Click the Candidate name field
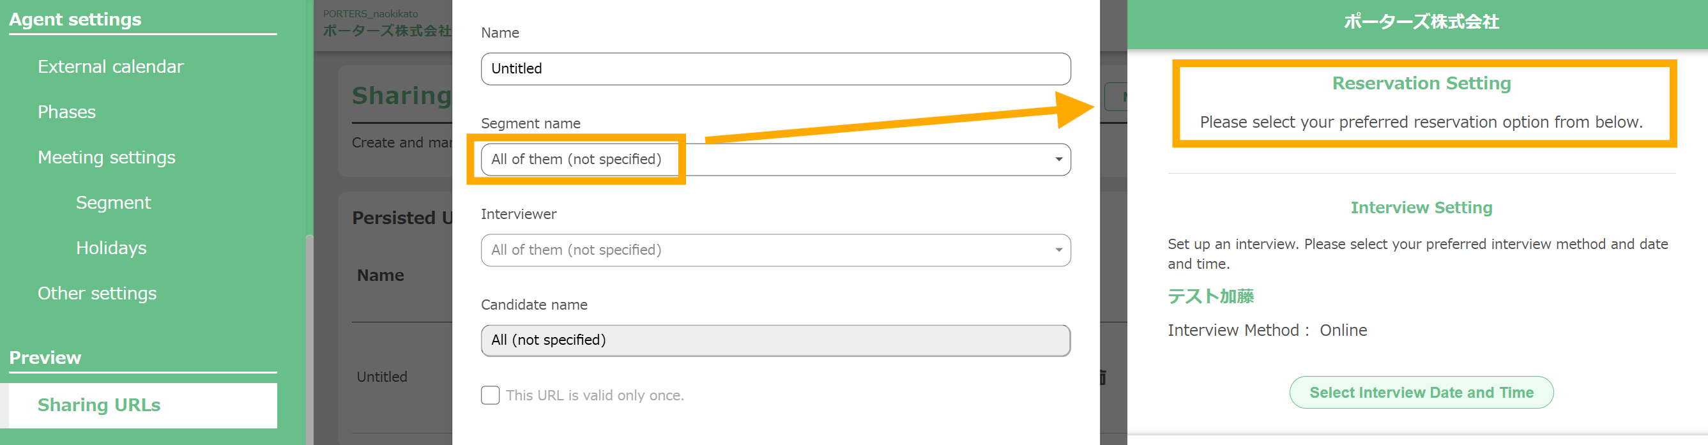This screenshot has width=1708, height=445. pos(775,340)
